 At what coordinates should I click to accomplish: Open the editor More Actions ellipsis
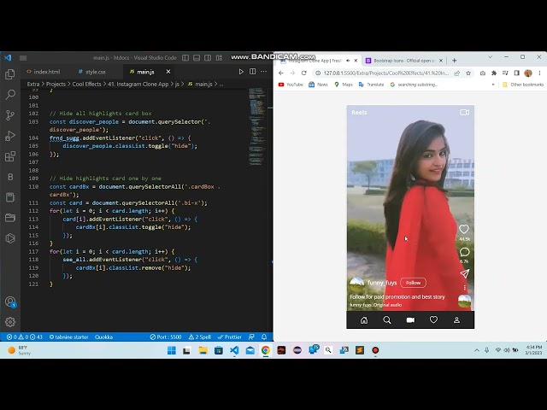pyautogui.click(x=264, y=72)
